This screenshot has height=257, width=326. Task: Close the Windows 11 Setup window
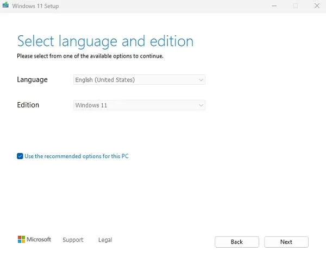coord(317,6)
